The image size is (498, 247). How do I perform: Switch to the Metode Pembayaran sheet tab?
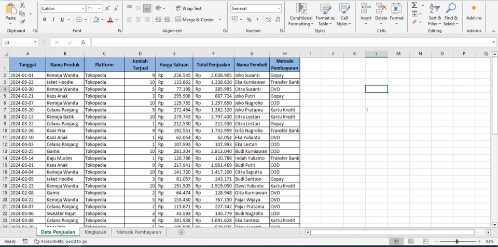pyautogui.click(x=139, y=232)
